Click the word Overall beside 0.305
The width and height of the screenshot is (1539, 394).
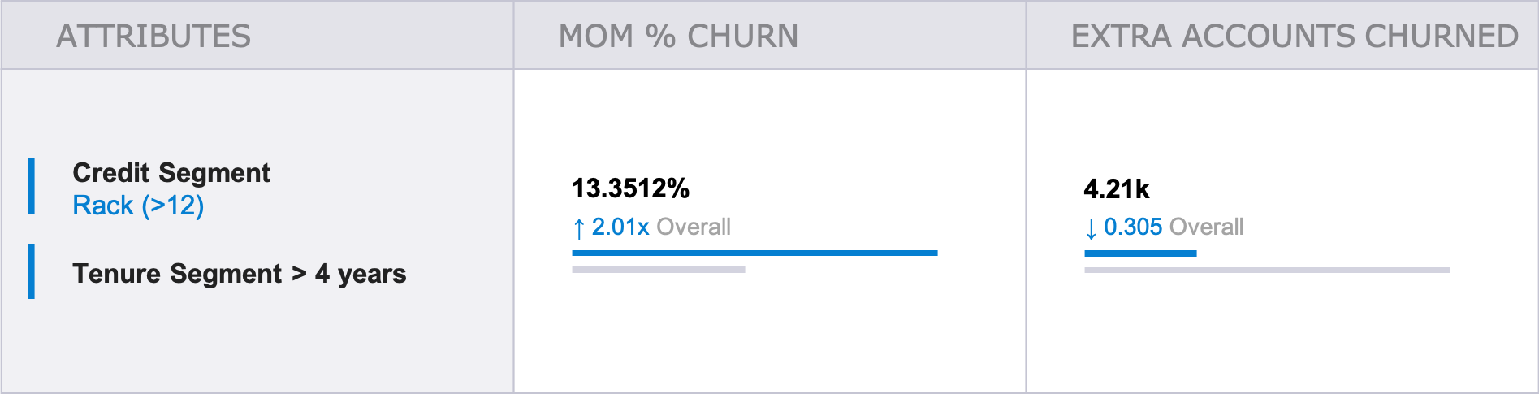(1207, 227)
